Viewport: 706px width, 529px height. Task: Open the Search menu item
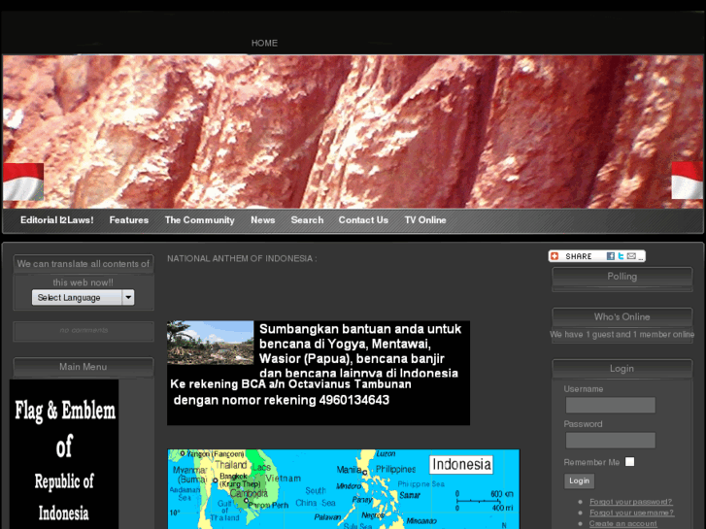[307, 220]
